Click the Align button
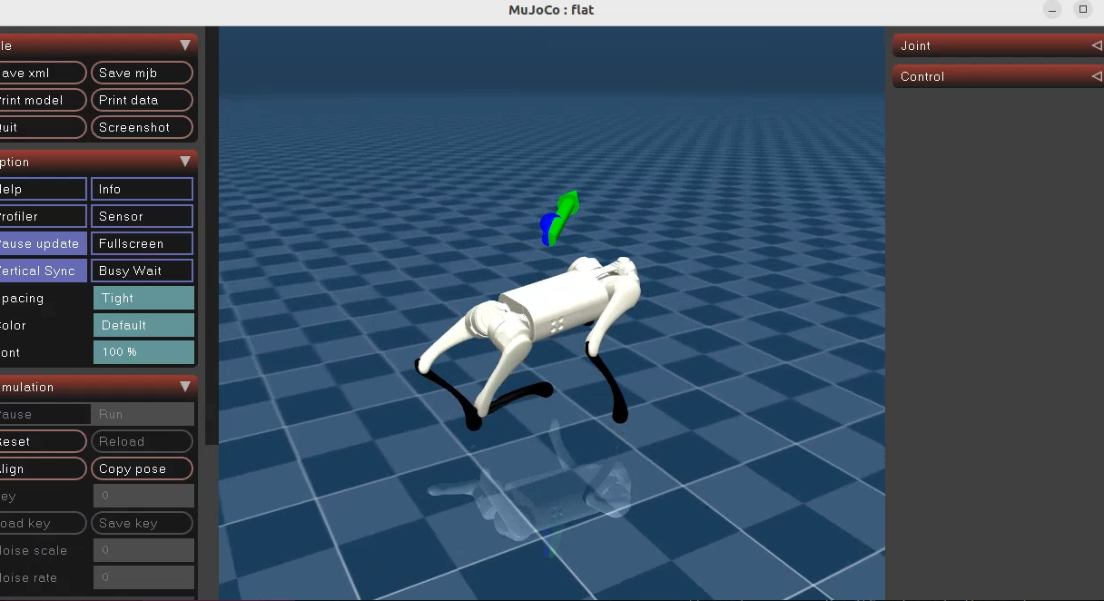 (43, 468)
